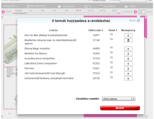Switch to Miniatűr nézet grid icon

[x=28, y=6]
